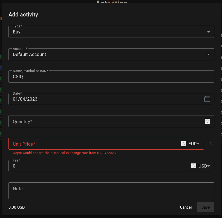Screen dimensions: 222x218
Task: Select the Fee input showing 0
Action: tap(82, 166)
